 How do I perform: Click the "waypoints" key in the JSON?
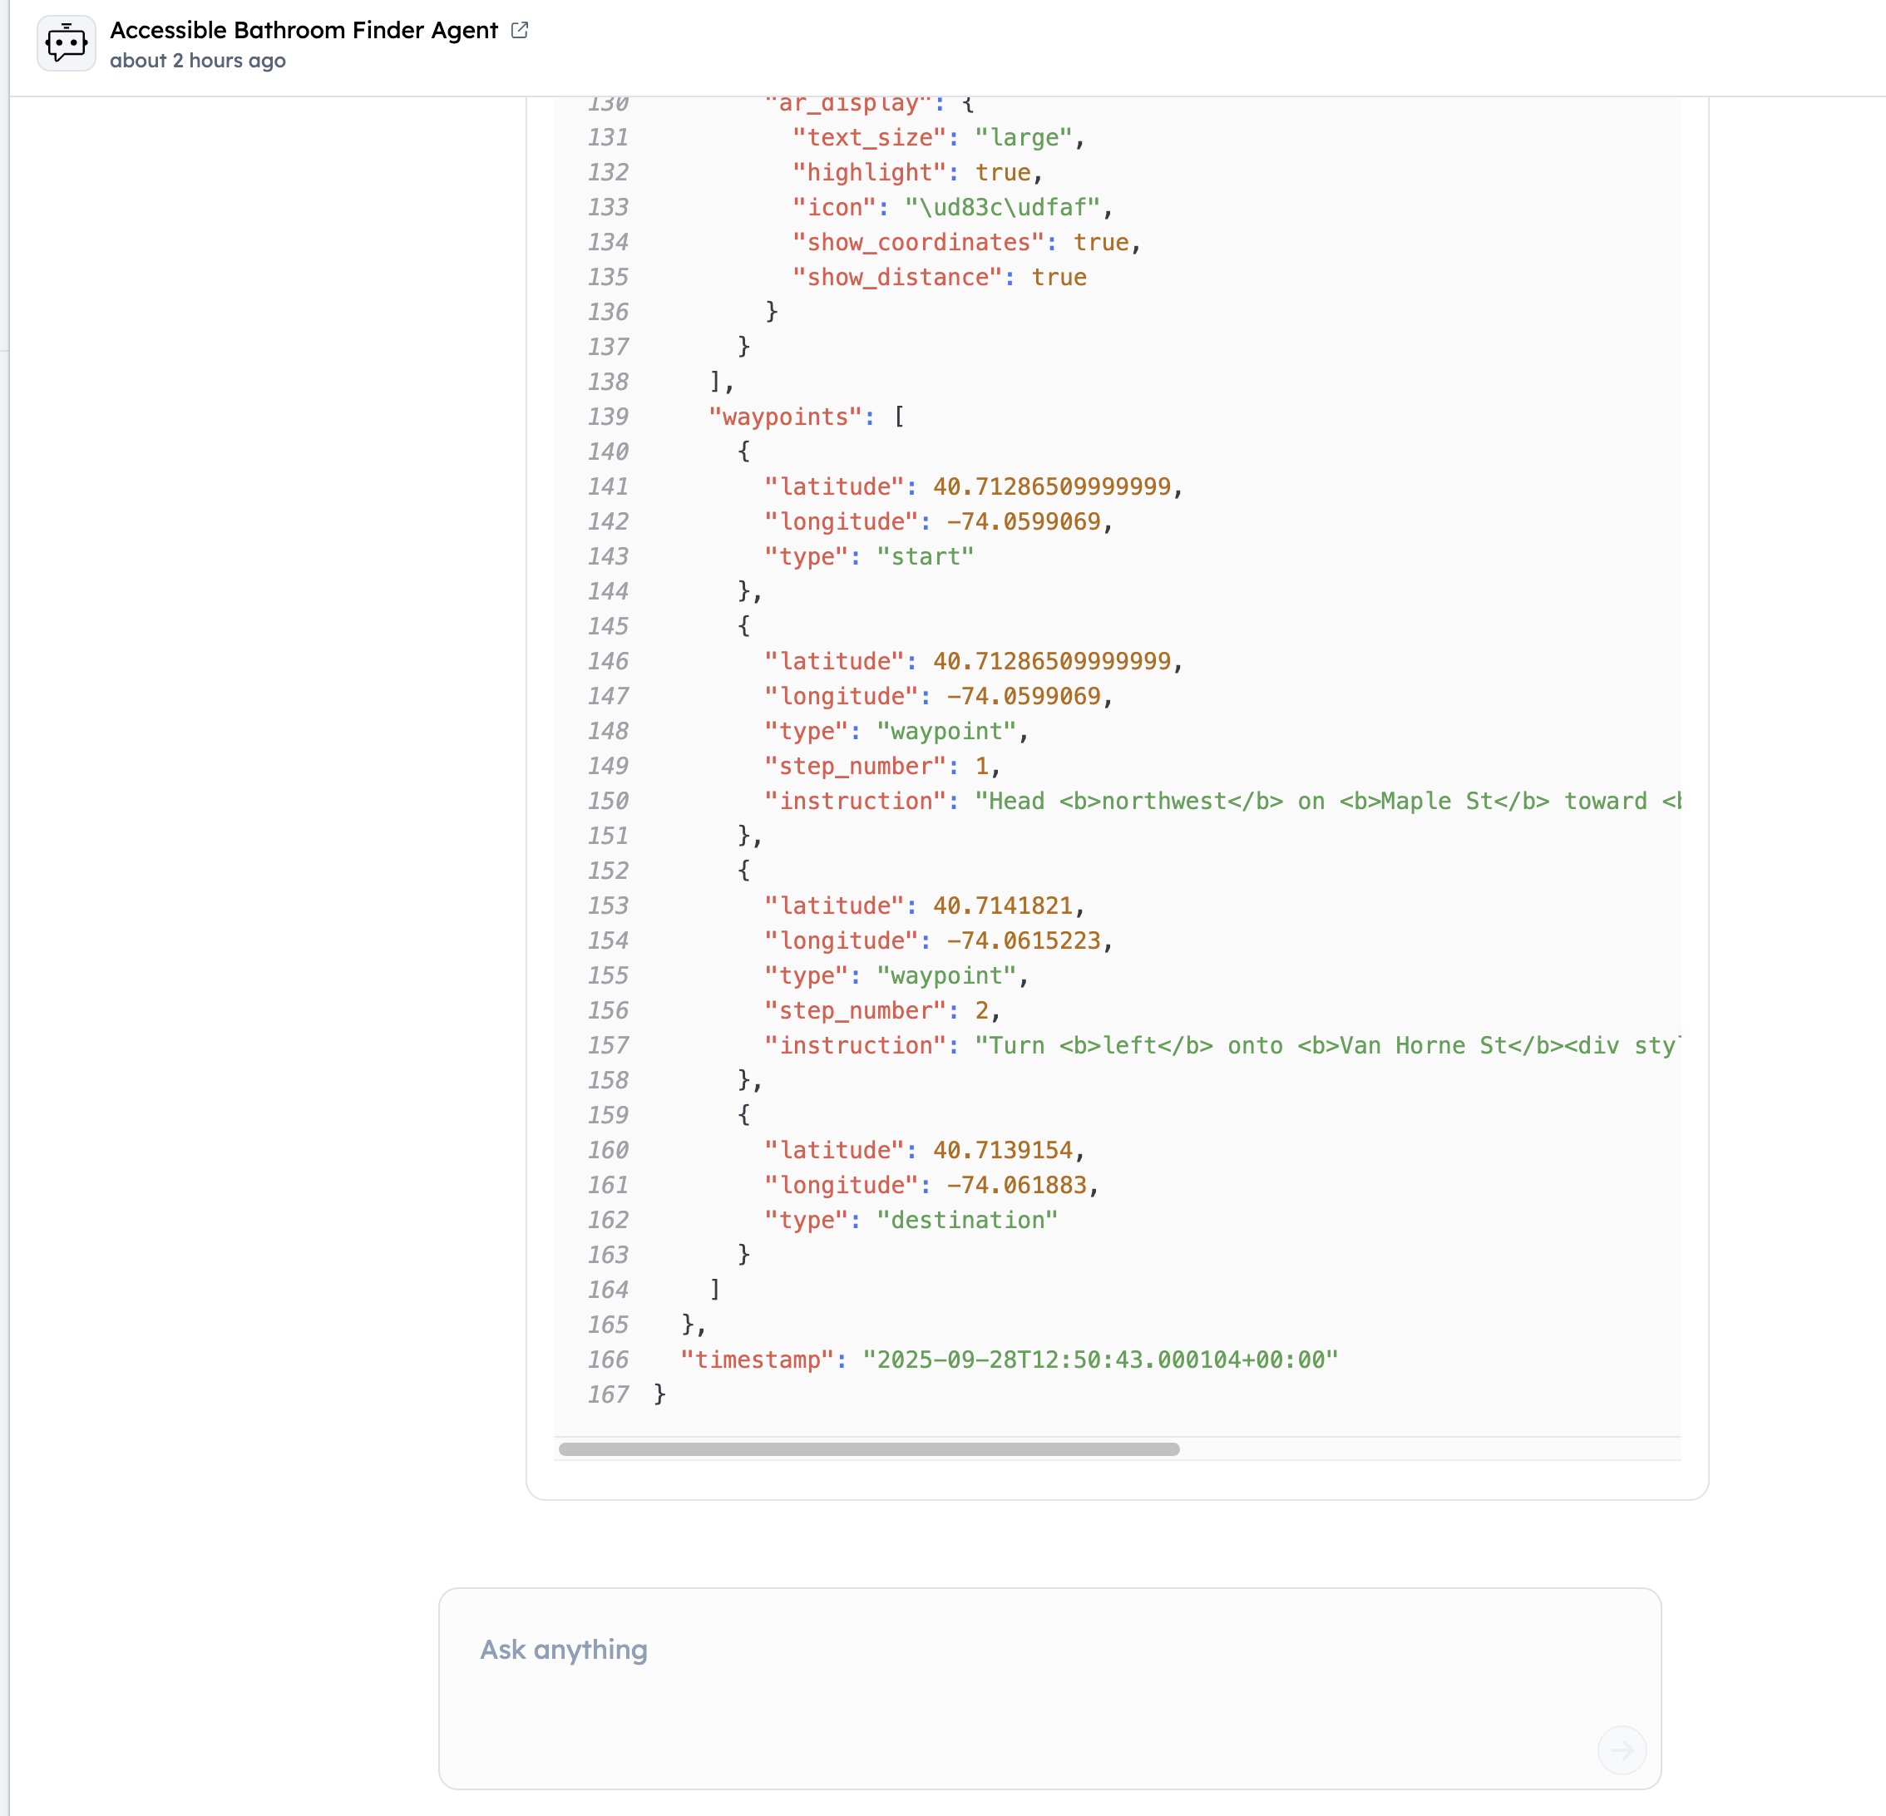784,417
